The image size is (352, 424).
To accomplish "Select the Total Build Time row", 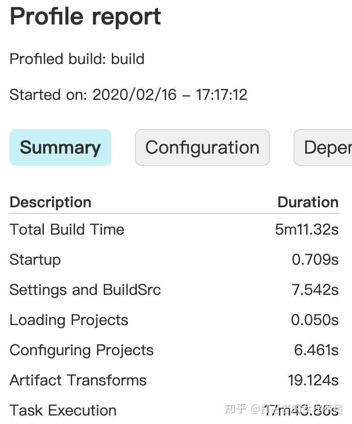I will click(67, 229).
